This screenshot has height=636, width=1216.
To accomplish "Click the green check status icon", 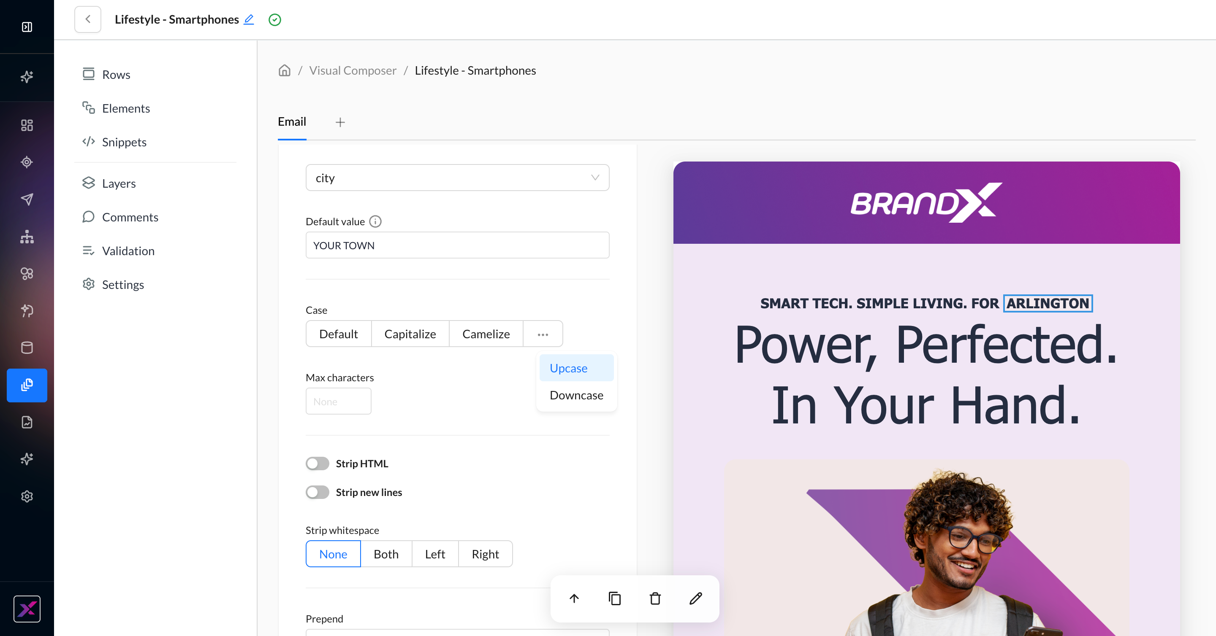I will pos(275,20).
